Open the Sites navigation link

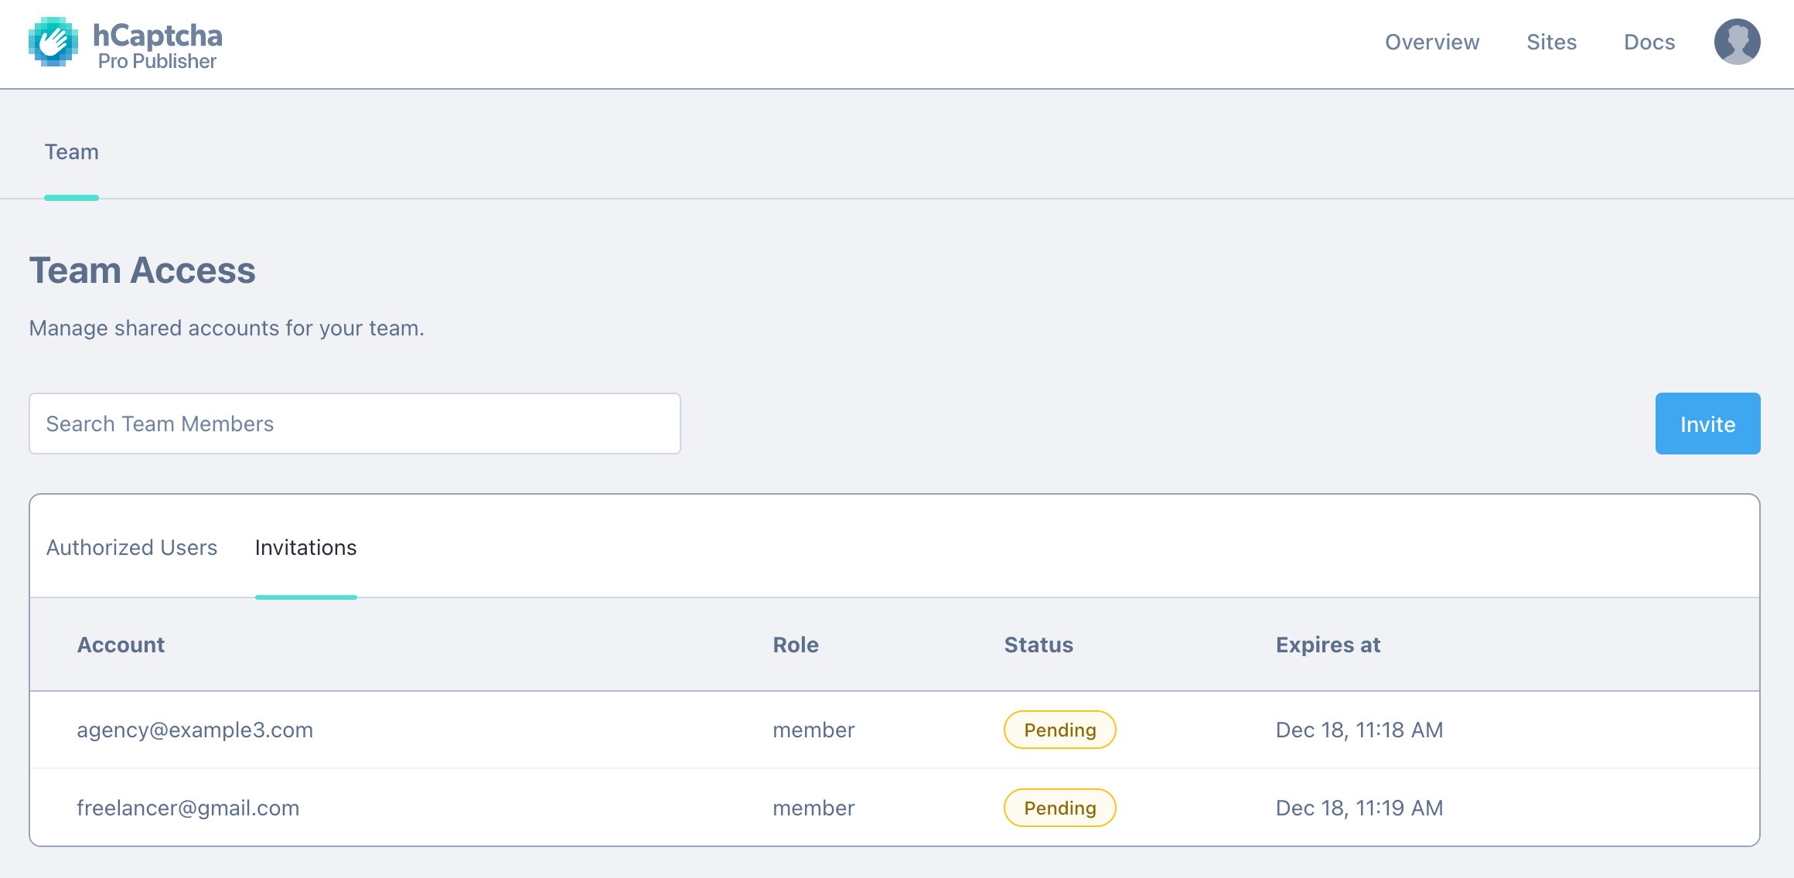(x=1551, y=43)
